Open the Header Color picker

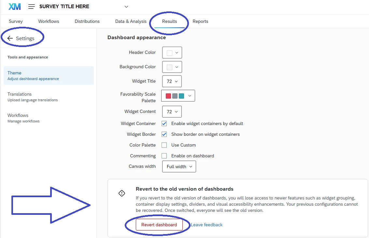click(172, 53)
